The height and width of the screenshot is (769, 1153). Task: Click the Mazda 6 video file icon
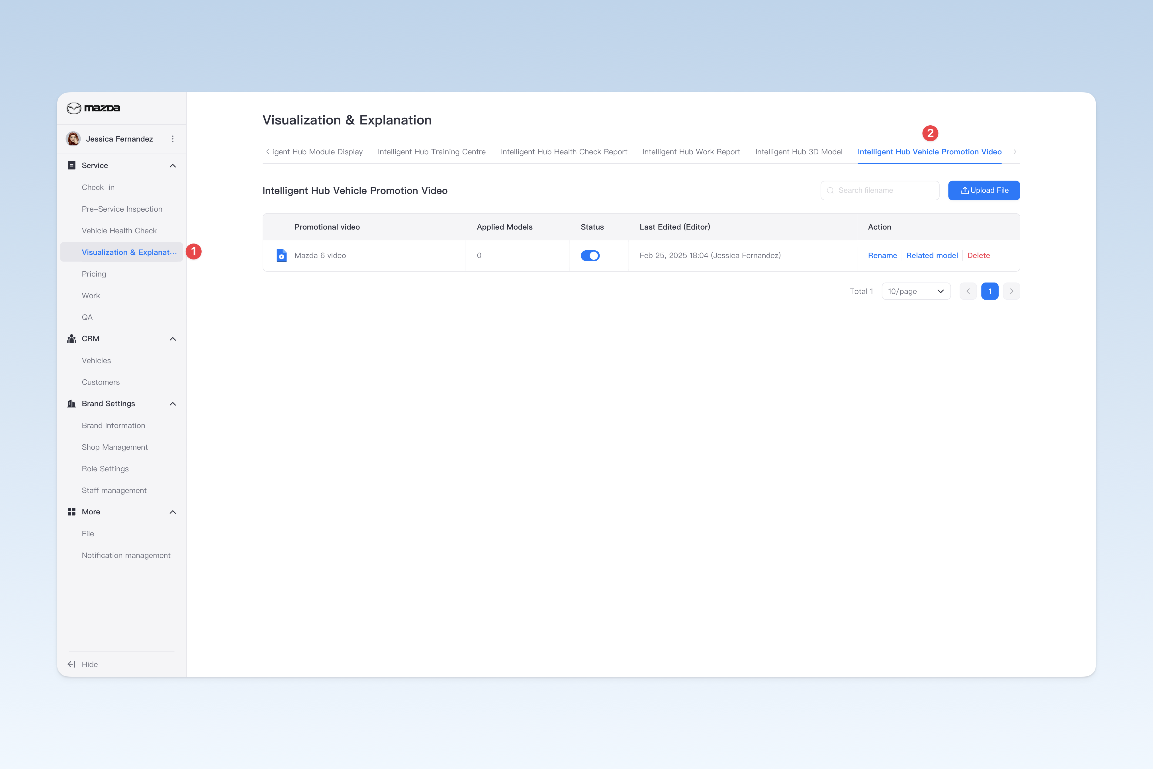(x=281, y=255)
